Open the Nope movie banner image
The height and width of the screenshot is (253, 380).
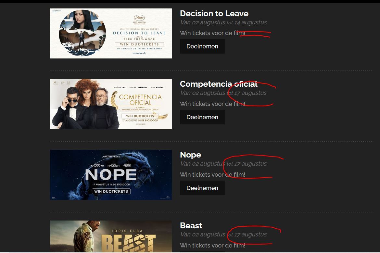pyautogui.click(x=111, y=175)
